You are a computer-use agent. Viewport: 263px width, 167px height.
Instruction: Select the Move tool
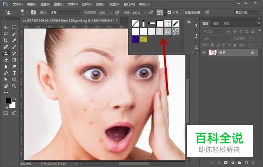tap(6, 27)
